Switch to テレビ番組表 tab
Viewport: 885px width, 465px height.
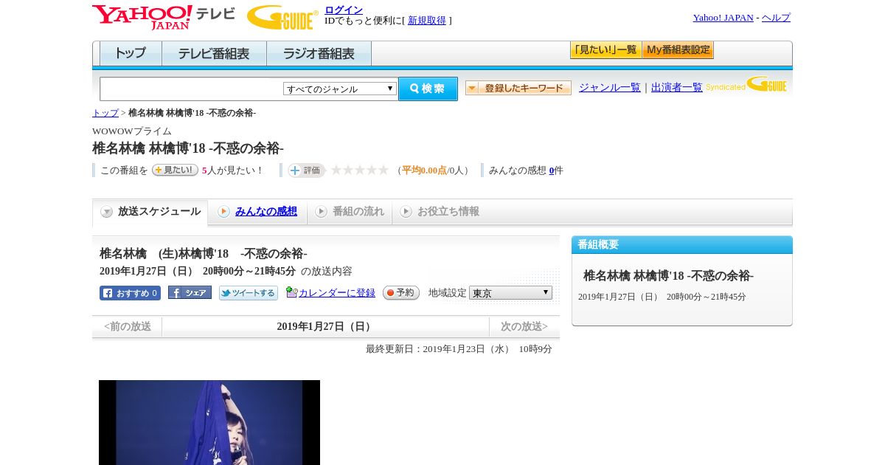(214, 54)
